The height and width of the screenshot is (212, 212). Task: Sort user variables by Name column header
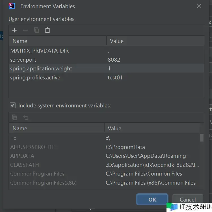(20, 41)
